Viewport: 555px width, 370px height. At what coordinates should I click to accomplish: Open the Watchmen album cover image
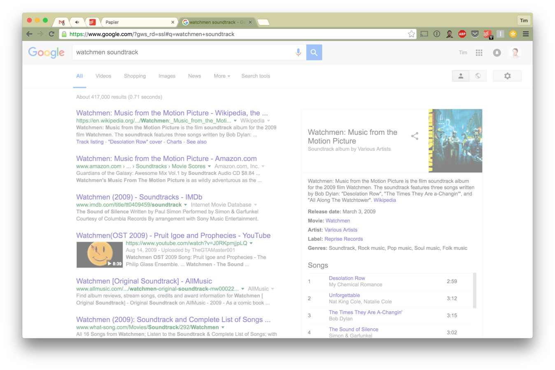[455, 141]
